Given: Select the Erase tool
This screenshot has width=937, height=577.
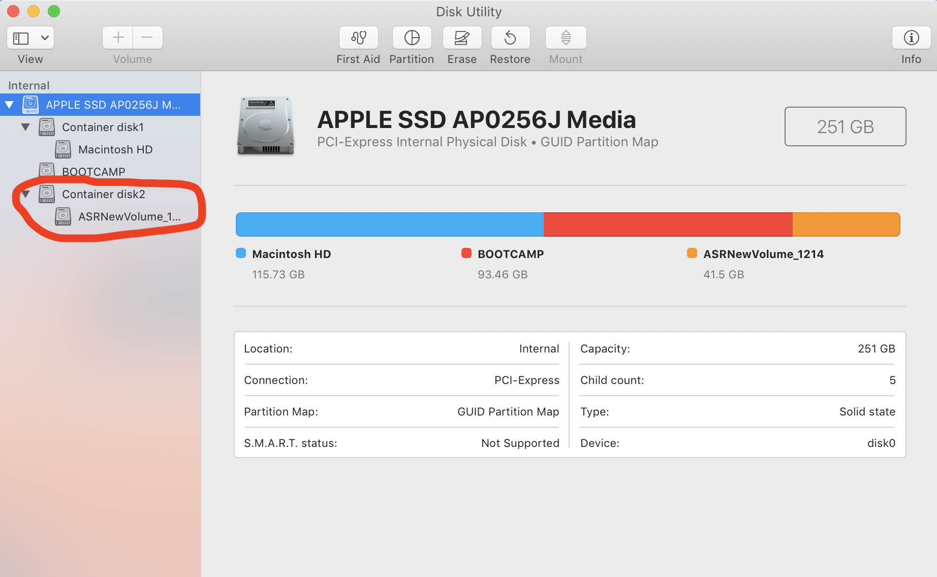Looking at the screenshot, I should point(461,38).
